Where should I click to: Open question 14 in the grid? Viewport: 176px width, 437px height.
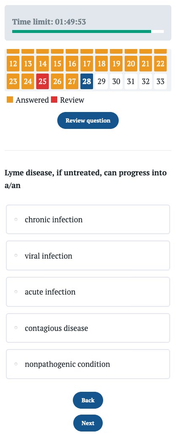(x=43, y=63)
